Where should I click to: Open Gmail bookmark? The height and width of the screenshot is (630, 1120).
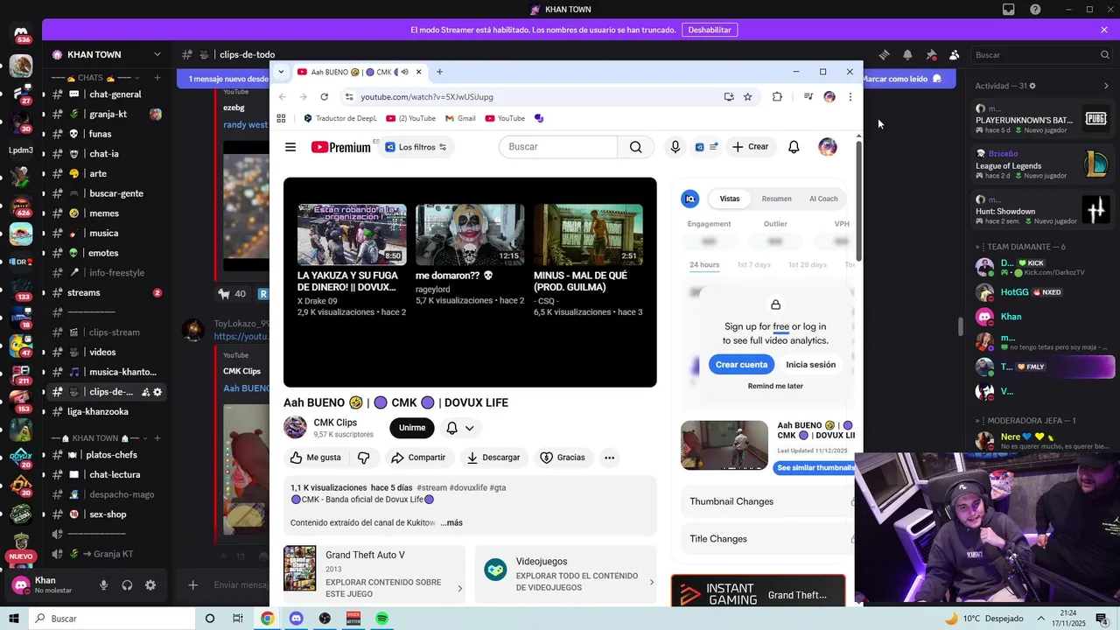tap(460, 118)
